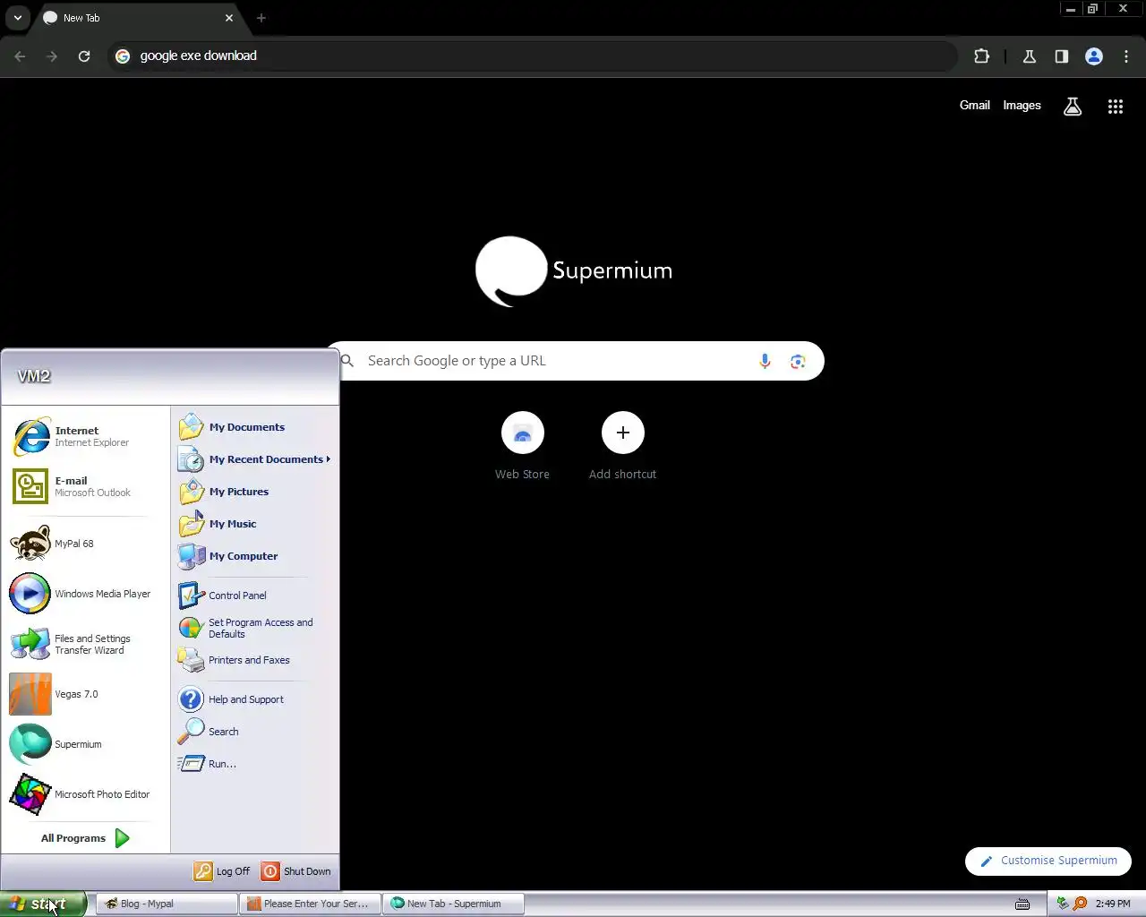Click the search by image lens icon
The width and height of the screenshot is (1146, 917).
[798, 361]
